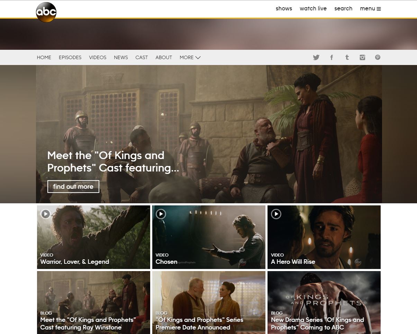Click the find out more button
The height and width of the screenshot is (334, 417).
coord(73,186)
